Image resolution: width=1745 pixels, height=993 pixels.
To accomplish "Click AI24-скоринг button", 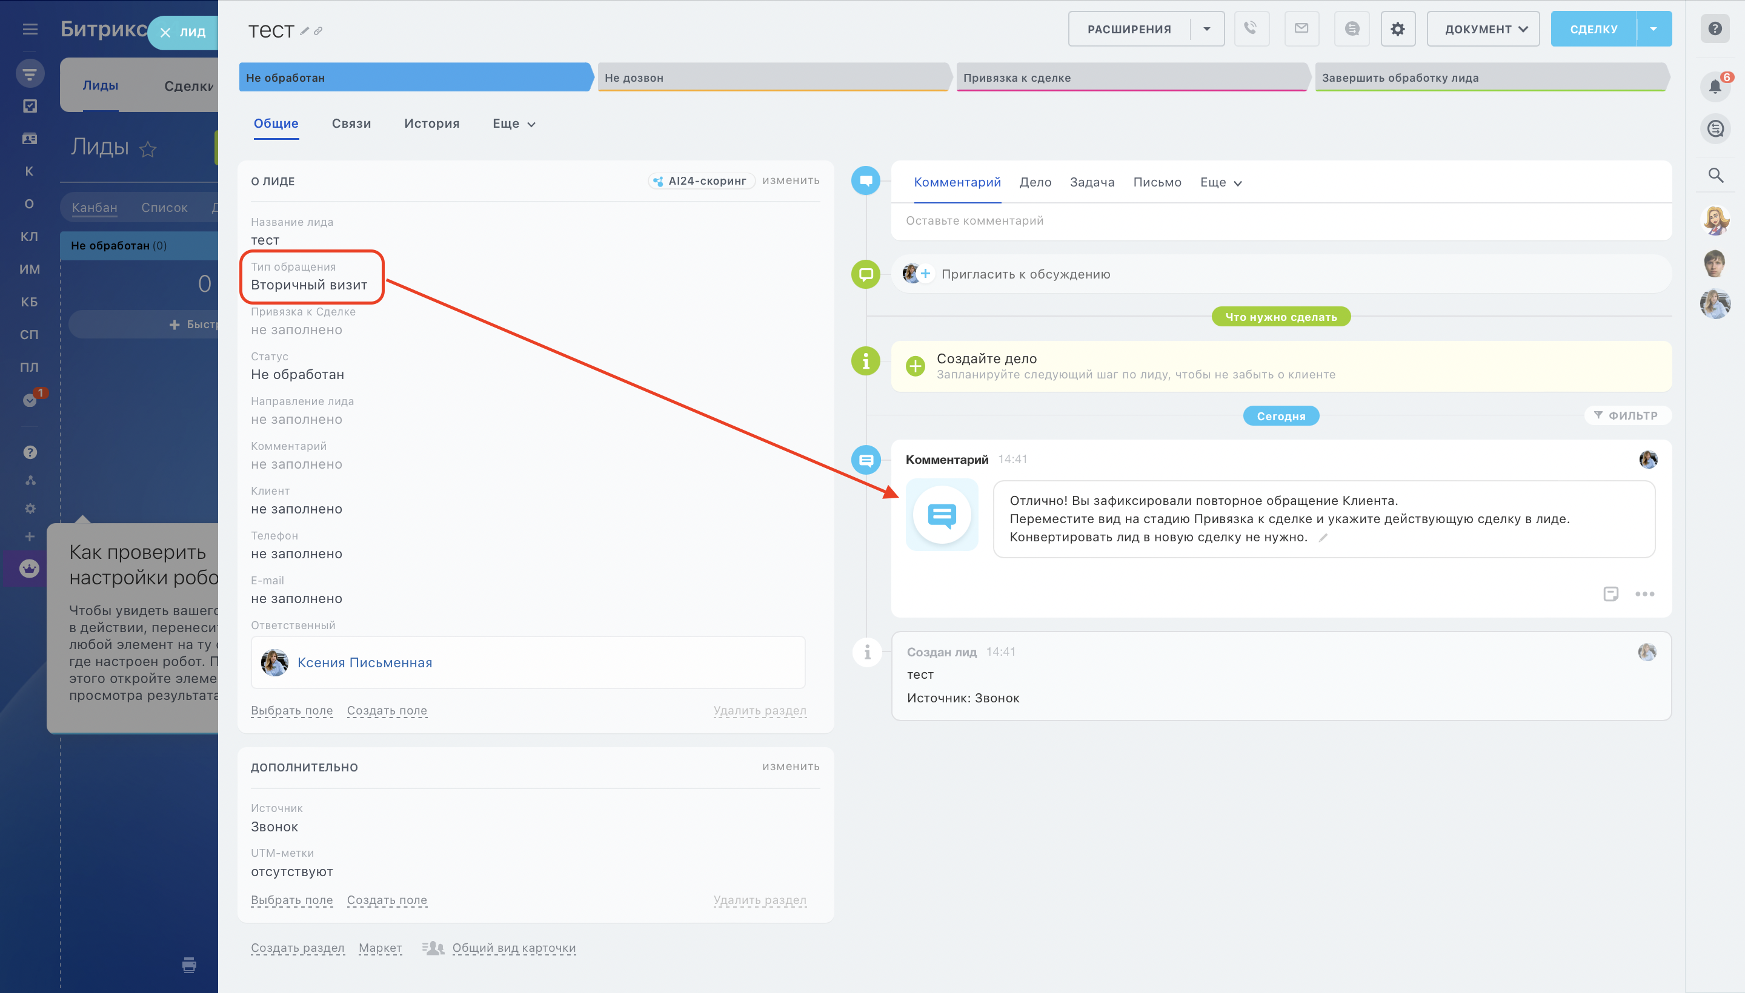I will [700, 180].
